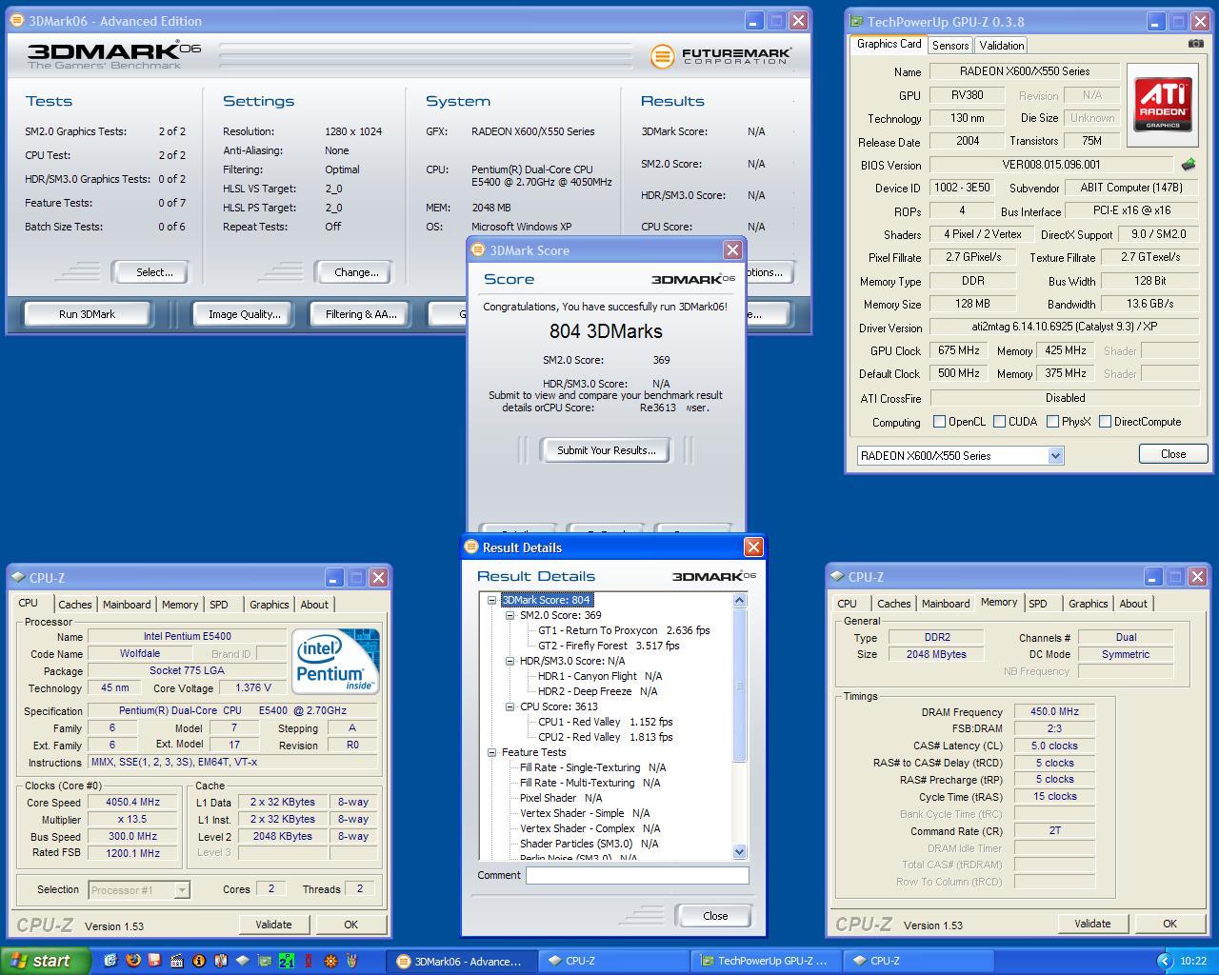Screen dimensions: 1219x975
Task: Collapse the 3DMark Score: 804 tree node
Action: tap(492, 600)
